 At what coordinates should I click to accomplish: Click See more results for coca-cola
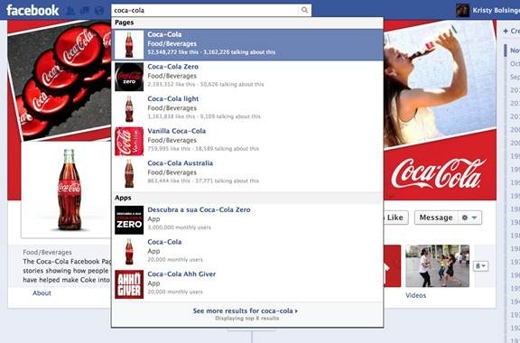[245, 311]
